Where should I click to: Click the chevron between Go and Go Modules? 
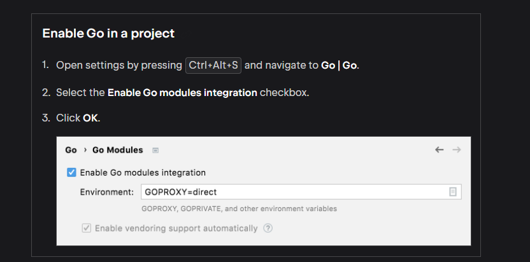point(85,150)
